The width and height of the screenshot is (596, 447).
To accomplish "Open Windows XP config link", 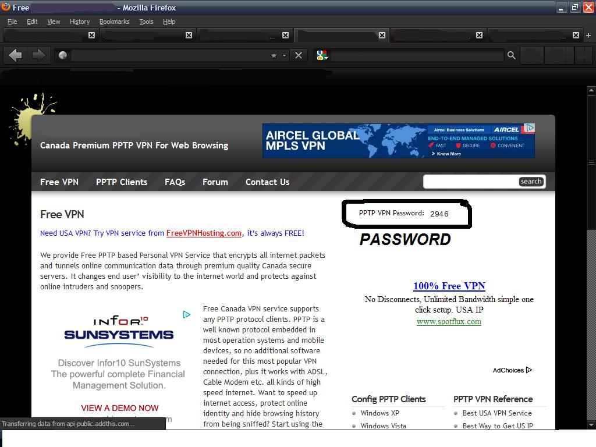I will (x=379, y=413).
